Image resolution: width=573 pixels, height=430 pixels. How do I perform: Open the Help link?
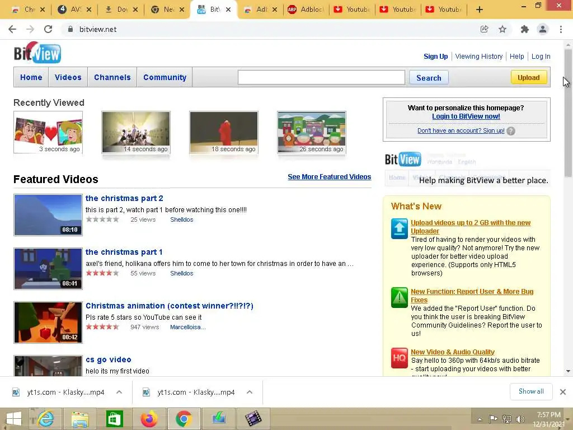click(516, 57)
